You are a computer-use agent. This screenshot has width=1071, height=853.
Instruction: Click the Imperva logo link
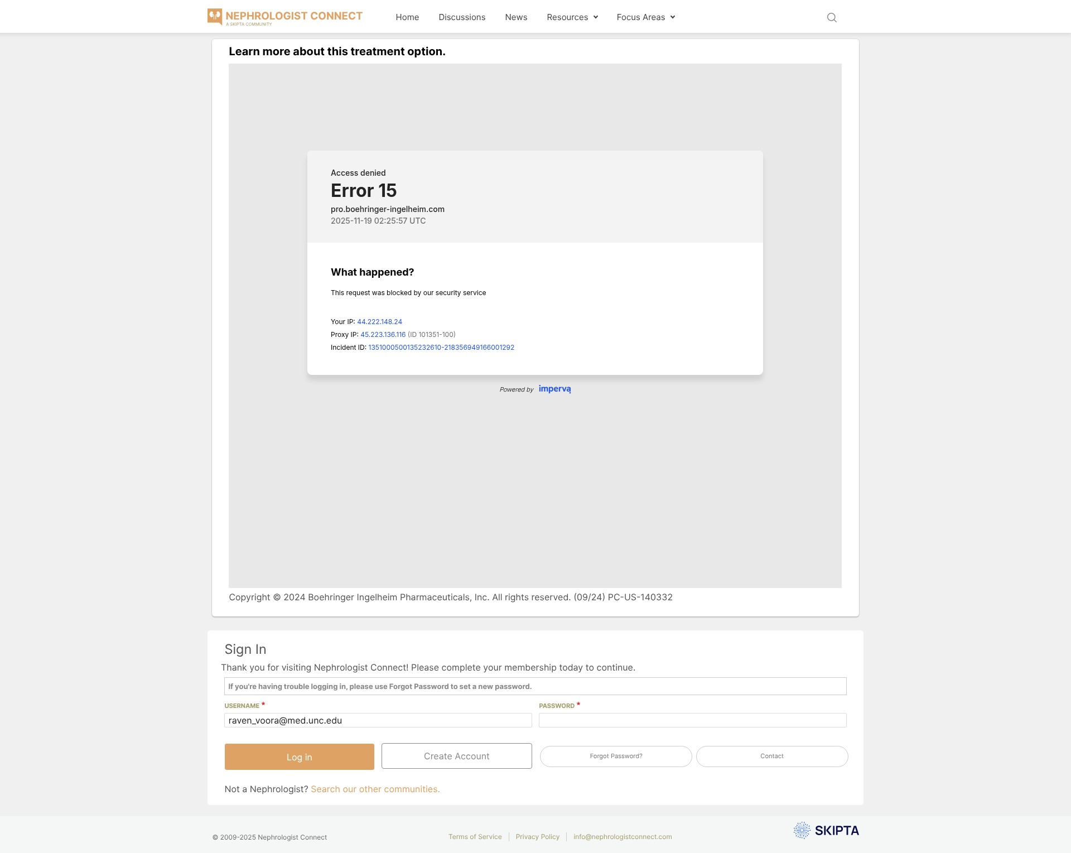(554, 389)
